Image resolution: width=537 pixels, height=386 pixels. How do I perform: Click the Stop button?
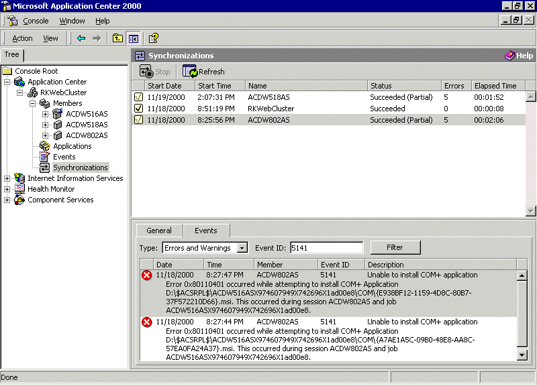tap(155, 72)
